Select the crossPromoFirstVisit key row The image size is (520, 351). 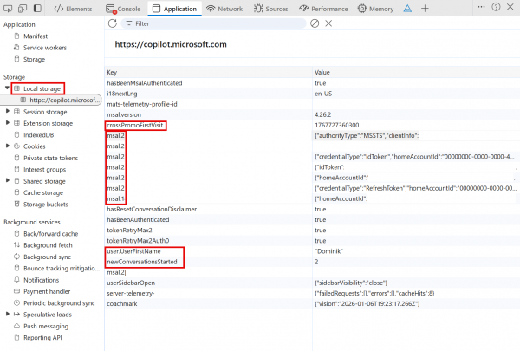(135, 126)
